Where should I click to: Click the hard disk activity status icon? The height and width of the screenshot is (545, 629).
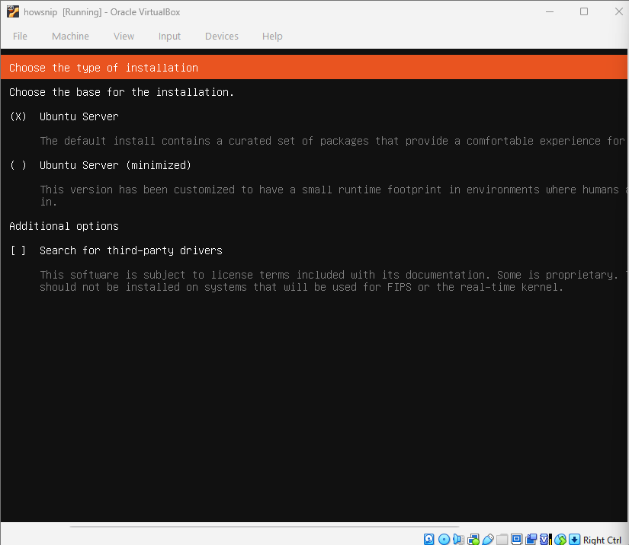point(428,540)
